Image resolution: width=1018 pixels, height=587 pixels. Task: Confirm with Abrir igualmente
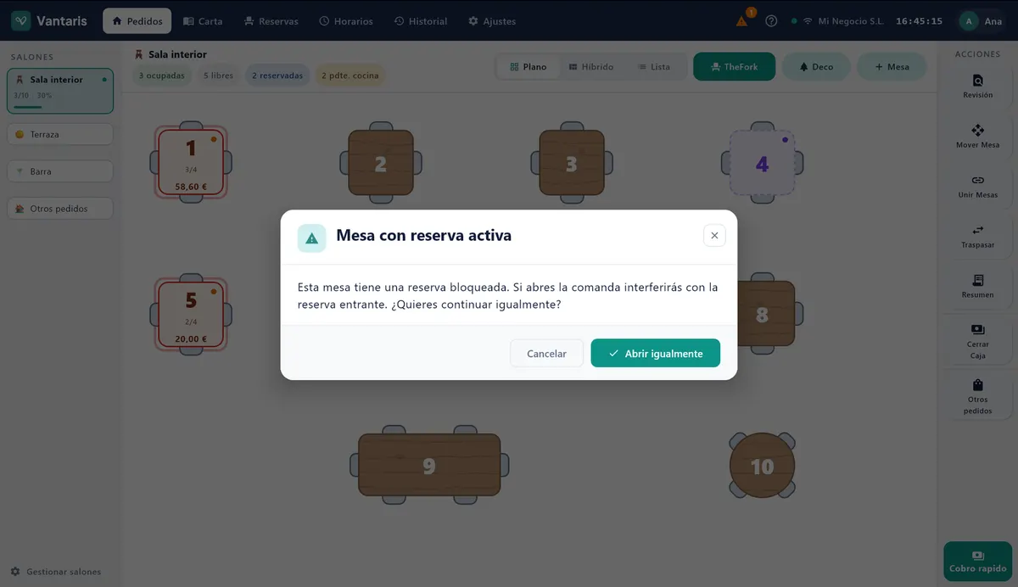[655, 354]
